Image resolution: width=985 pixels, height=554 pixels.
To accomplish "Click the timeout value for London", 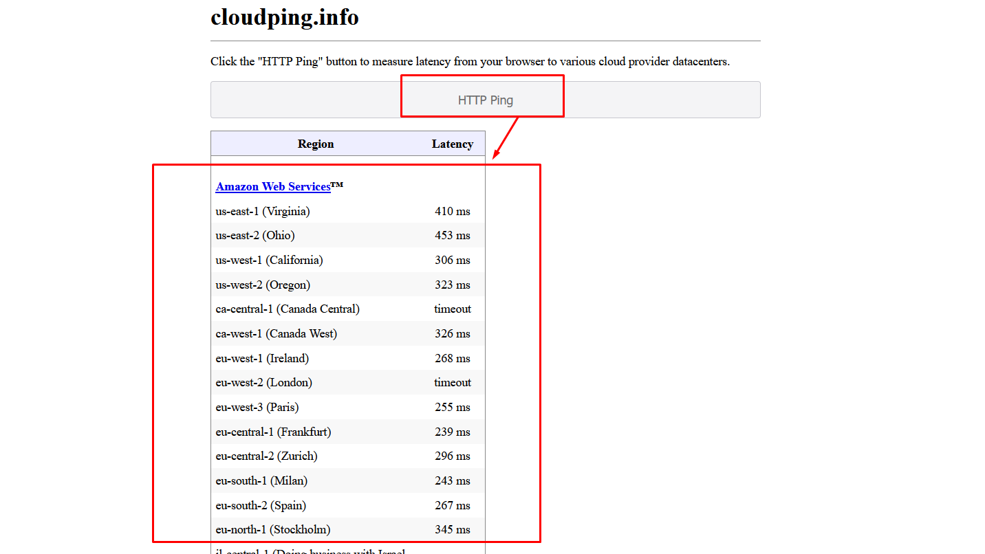I will (x=453, y=382).
